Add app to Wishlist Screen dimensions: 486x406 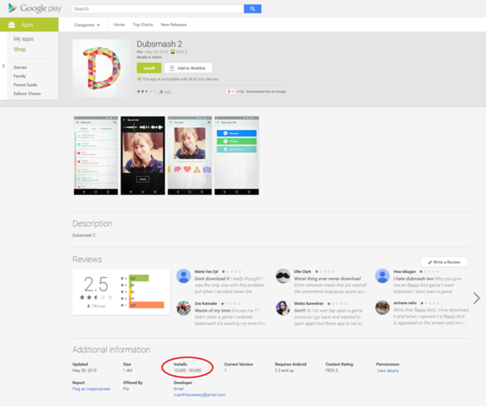tap(188, 68)
